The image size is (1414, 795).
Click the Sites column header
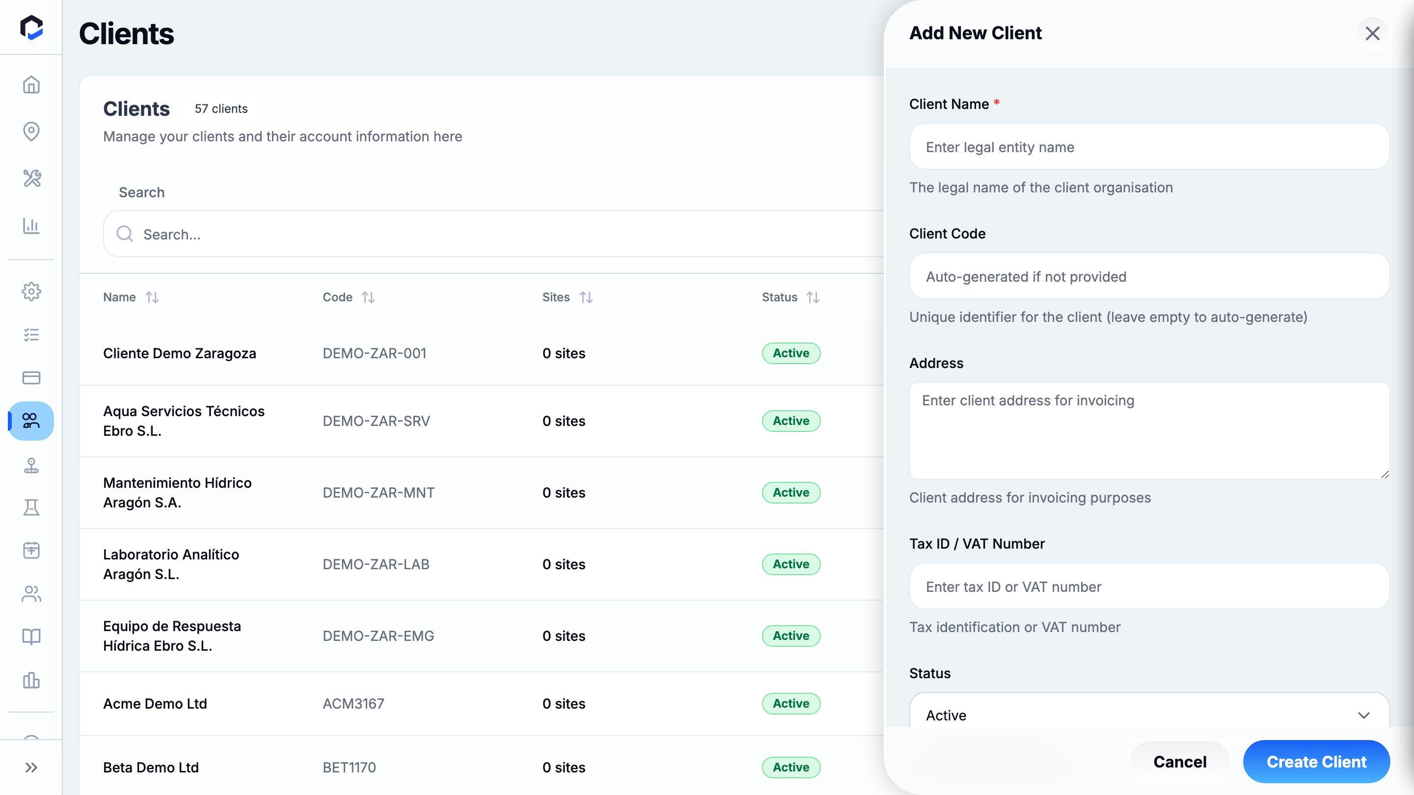pos(555,297)
